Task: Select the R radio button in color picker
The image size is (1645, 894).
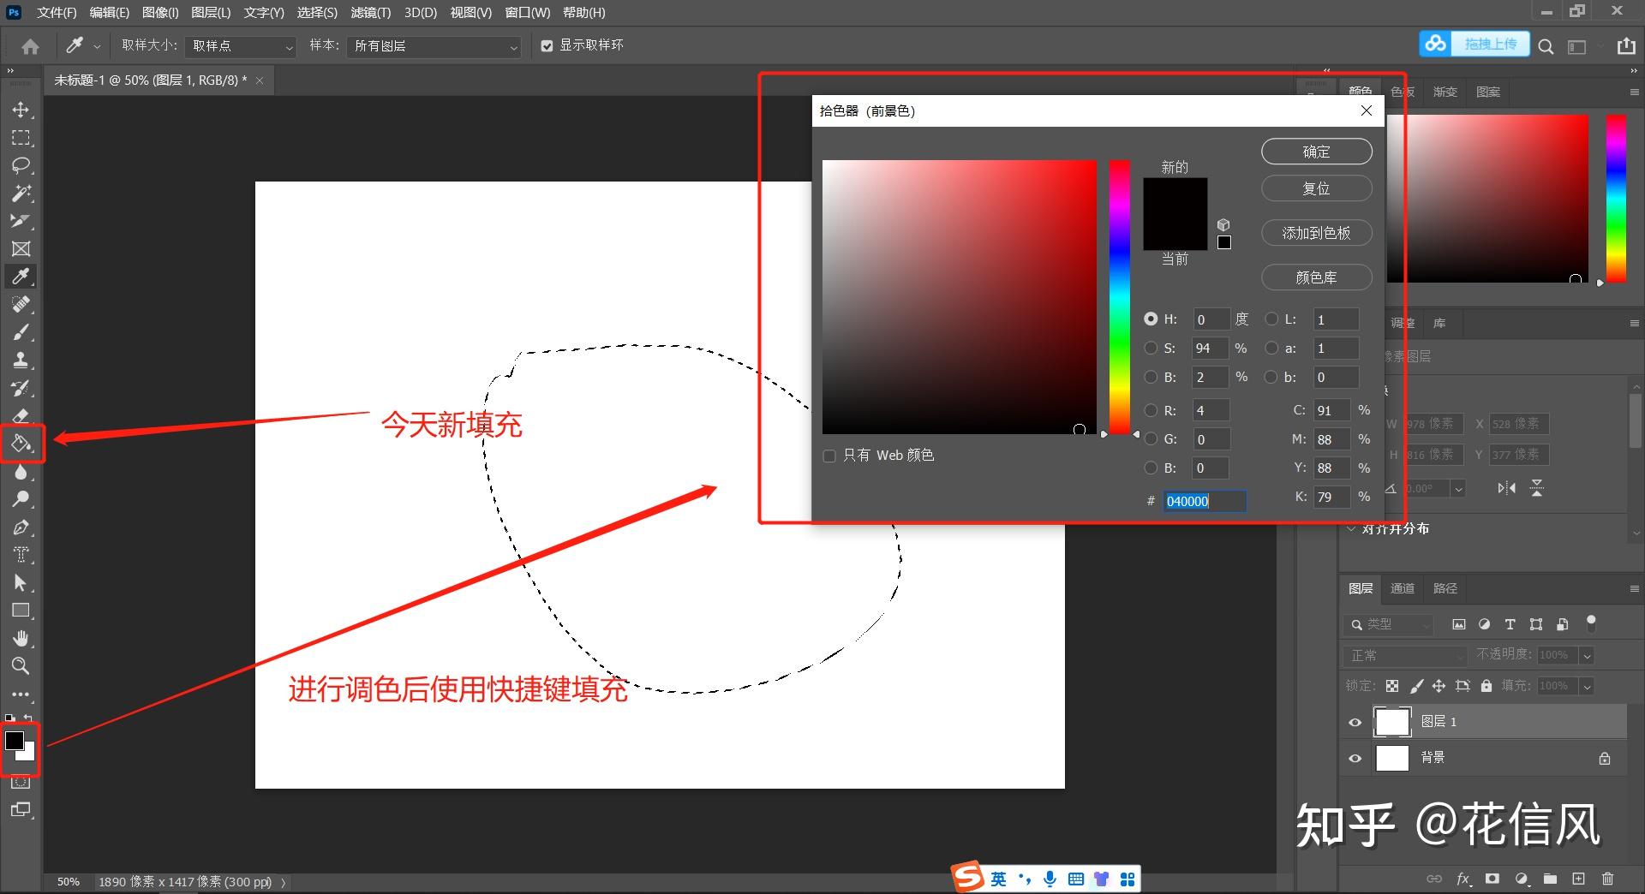Action: (1151, 410)
